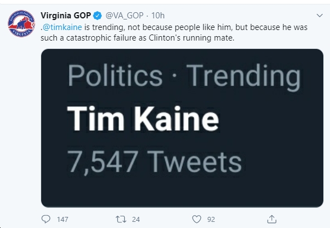330x228 pixels.
Task: Click the 147 replies count
Action: coord(62,219)
